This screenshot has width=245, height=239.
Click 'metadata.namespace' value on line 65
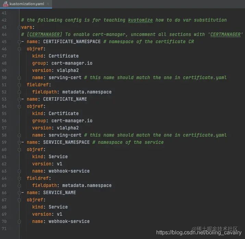(x=87, y=186)
